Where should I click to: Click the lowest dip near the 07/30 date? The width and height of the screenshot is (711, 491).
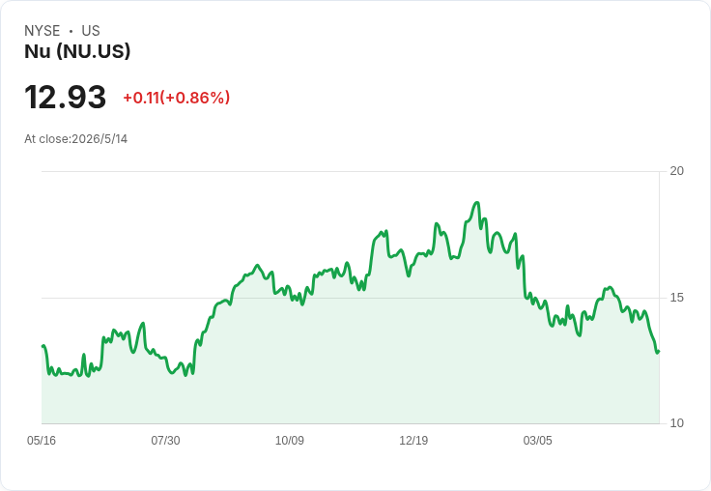[x=185, y=375]
